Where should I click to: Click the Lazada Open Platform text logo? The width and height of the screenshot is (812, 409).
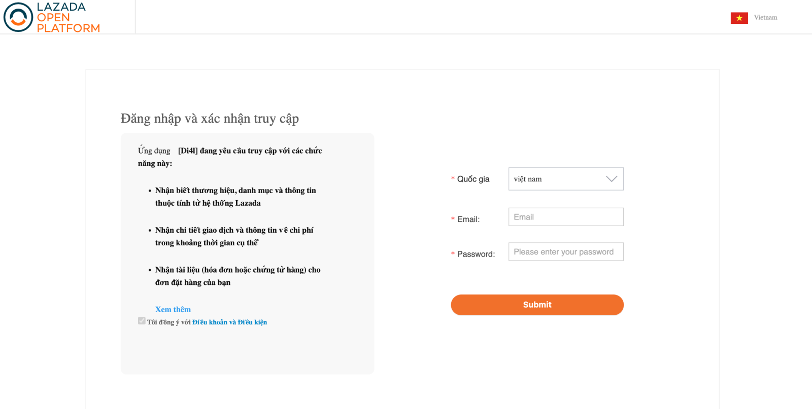68,17
